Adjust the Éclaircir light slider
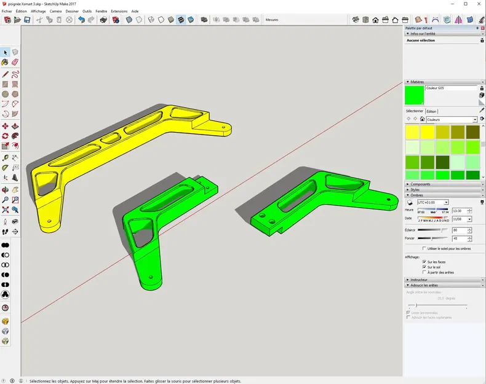Image resolution: width=486 pixels, height=384 pixels. pyautogui.click(x=432, y=230)
